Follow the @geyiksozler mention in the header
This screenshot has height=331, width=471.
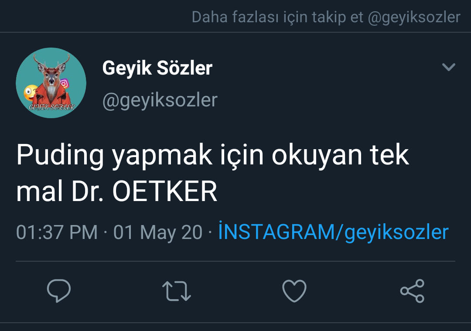[414, 17]
